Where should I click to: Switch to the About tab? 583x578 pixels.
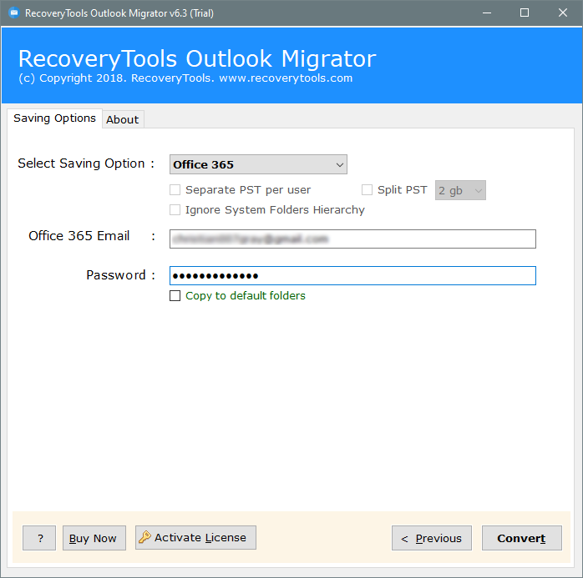click(123, 119)
